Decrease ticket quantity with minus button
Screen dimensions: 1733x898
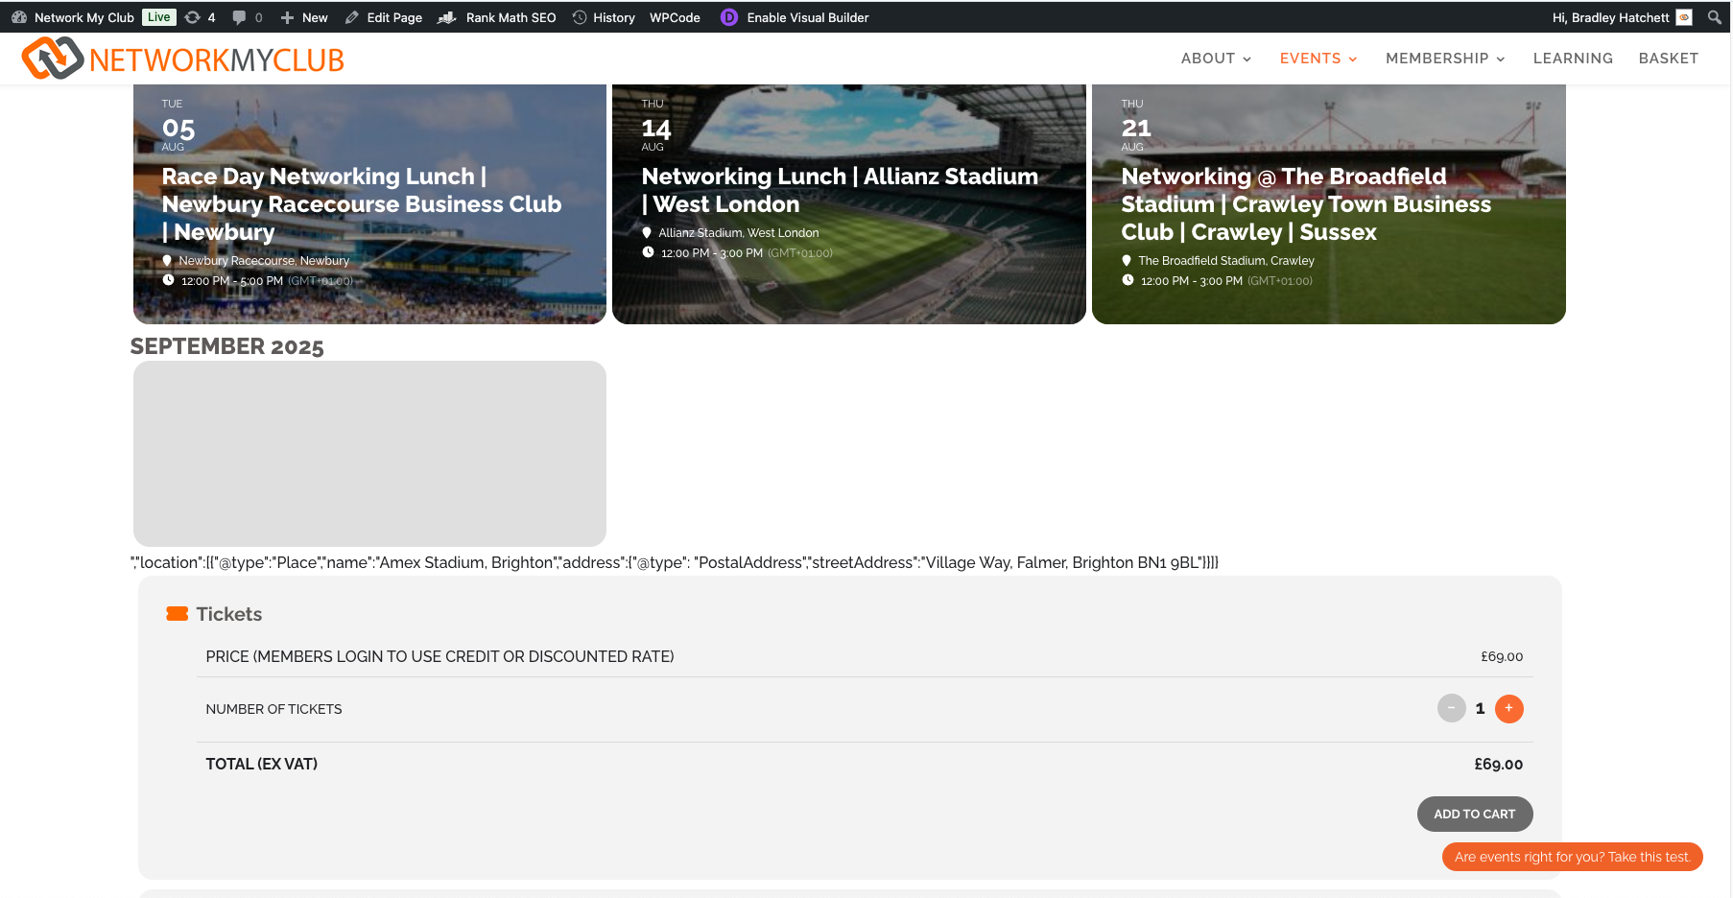tap(1451, 708)
